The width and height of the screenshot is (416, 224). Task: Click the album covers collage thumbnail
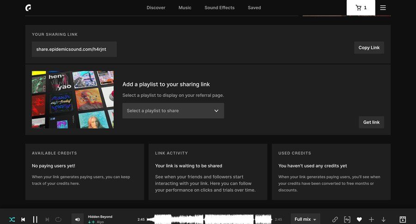coord(73,100)
